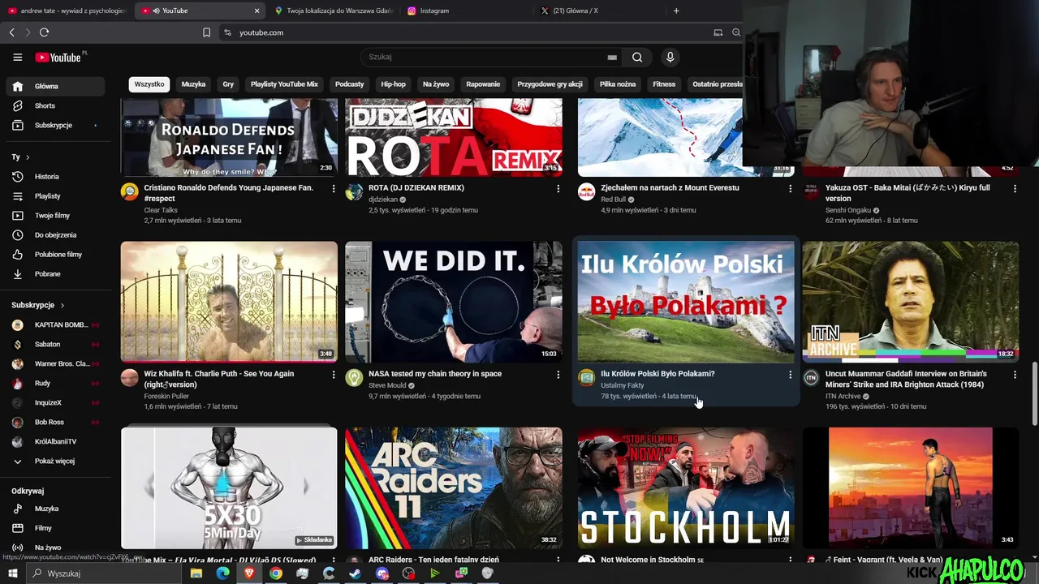
Task: Go back with browser back arrow
Action: [11, 32]
